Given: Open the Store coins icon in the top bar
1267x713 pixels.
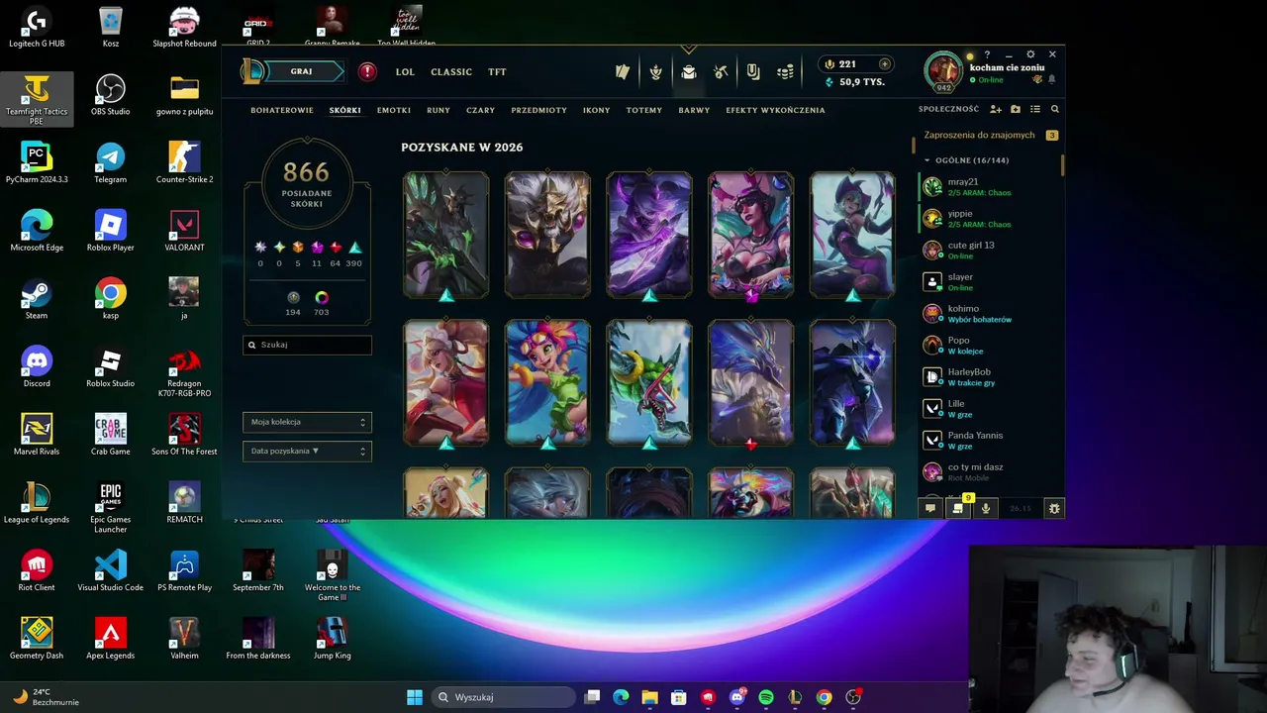Looking at the screenshot, I should tap(785, 71).
